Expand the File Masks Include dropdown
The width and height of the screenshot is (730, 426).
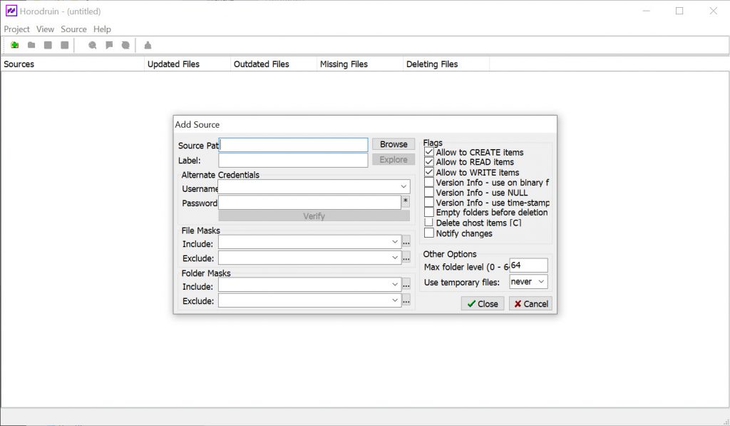click(x=395, y=242)
